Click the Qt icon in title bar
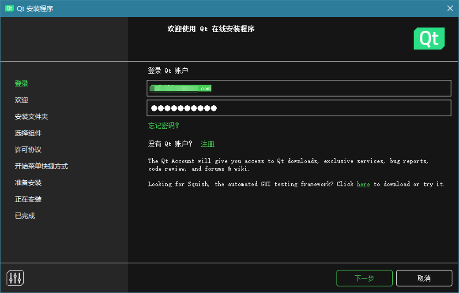 [9, 8]
